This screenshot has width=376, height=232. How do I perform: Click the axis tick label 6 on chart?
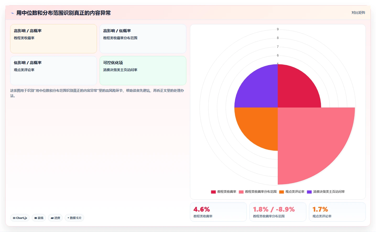[278, 55]
